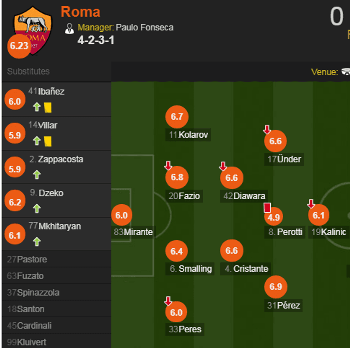Click the Roma team name heading
This screenshot has width=350, height=348.
81,12
